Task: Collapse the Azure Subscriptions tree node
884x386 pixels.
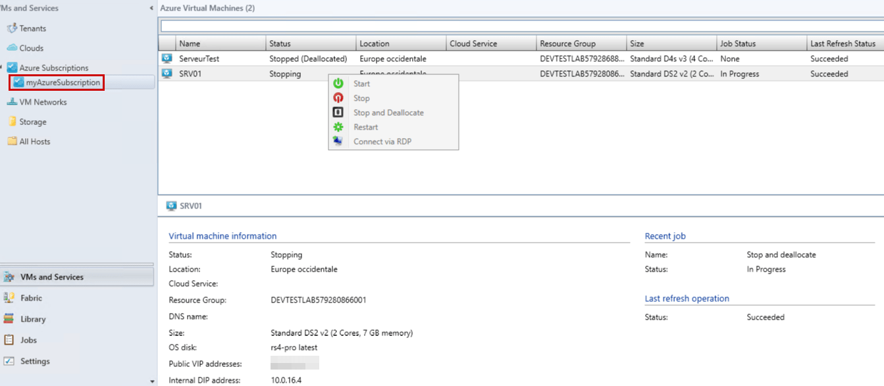Action: pos(2,68)
